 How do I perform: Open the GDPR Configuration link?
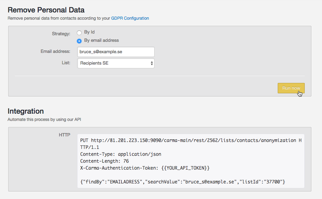pyautogui.click(x=130, y=18)
